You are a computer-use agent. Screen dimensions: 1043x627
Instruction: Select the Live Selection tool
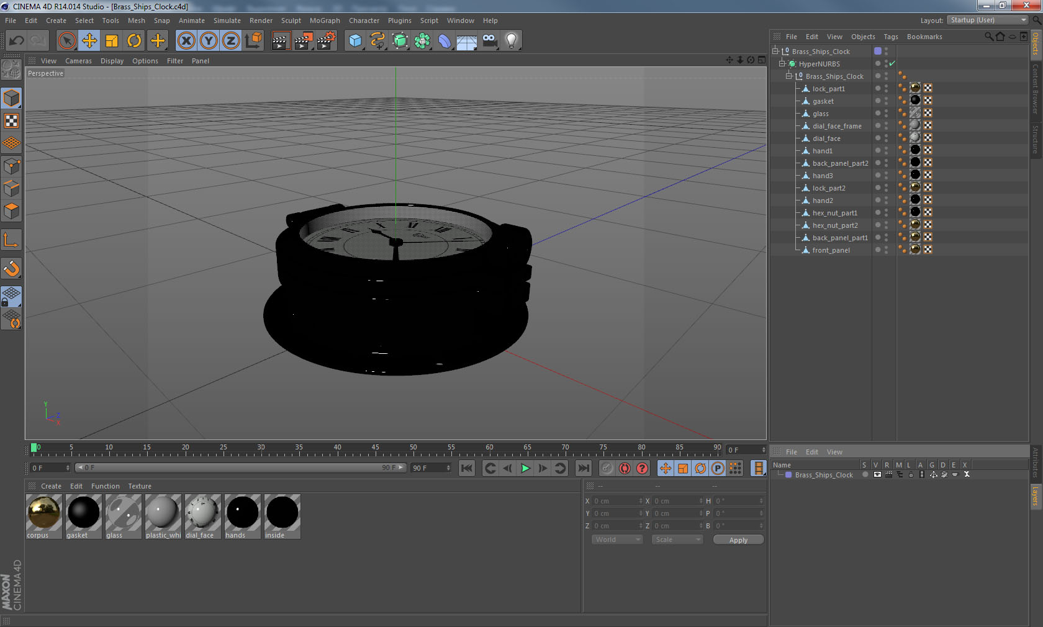[66, 41]
